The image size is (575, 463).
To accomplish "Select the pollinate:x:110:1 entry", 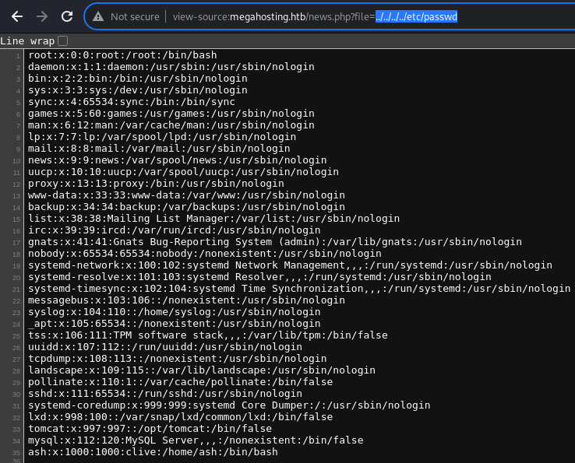I will pos(181,382).
